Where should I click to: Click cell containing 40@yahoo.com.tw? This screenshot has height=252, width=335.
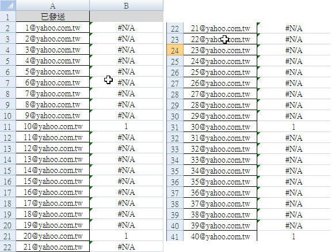pyautogui.click(x=220, y=236)
